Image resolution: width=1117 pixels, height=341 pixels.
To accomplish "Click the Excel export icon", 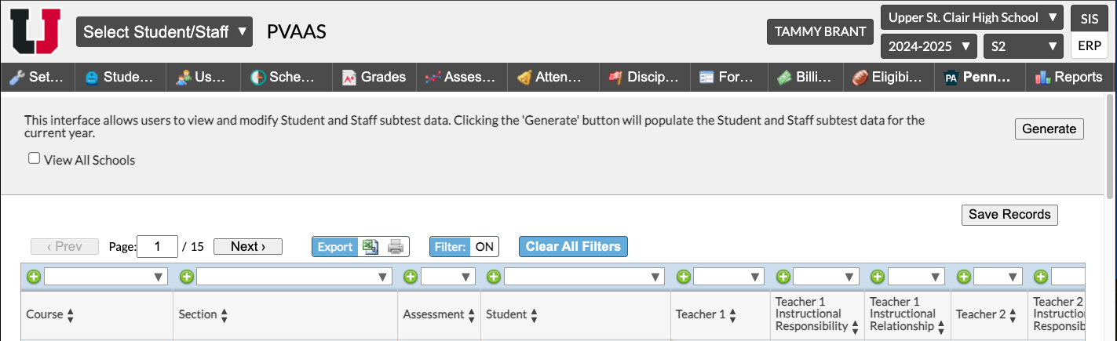I will pos(369,247).
